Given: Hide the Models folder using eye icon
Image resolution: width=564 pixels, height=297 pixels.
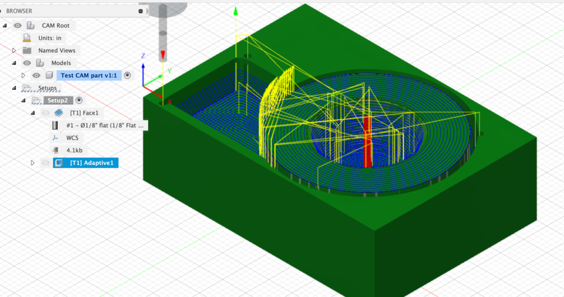Looking at the screenshot, I should (x=26, y=63).
